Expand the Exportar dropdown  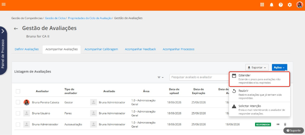point(257,67)
